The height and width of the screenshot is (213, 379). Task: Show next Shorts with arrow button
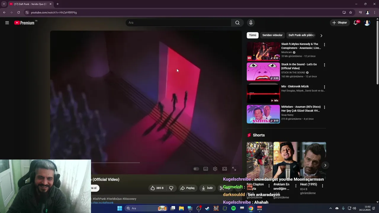325,165
